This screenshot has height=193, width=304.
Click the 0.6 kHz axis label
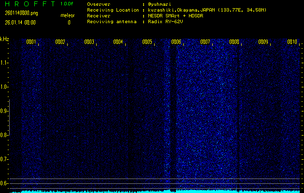point(3,183)
